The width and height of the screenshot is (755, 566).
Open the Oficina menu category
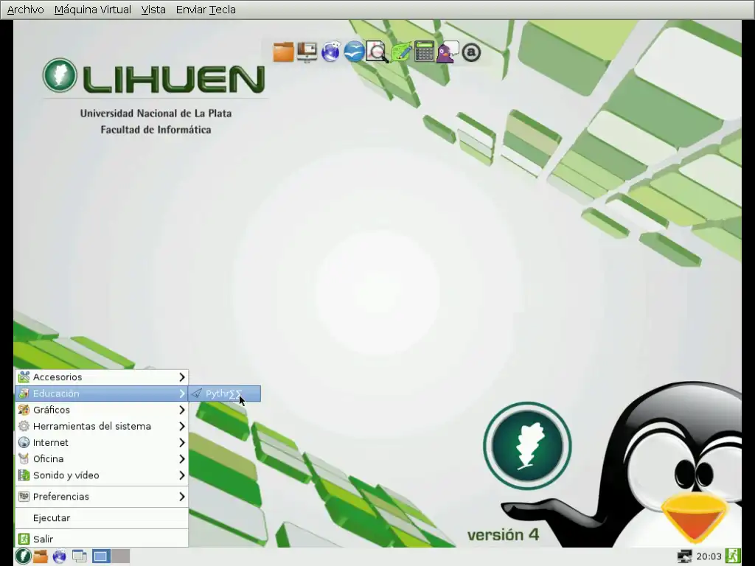102,458
